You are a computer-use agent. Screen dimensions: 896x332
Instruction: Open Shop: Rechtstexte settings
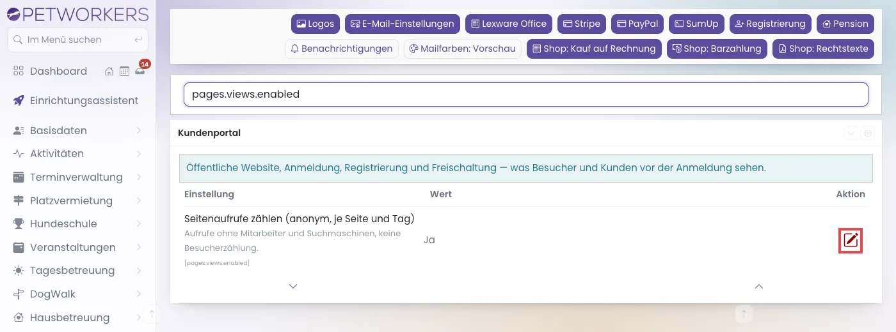pos(823,49)
